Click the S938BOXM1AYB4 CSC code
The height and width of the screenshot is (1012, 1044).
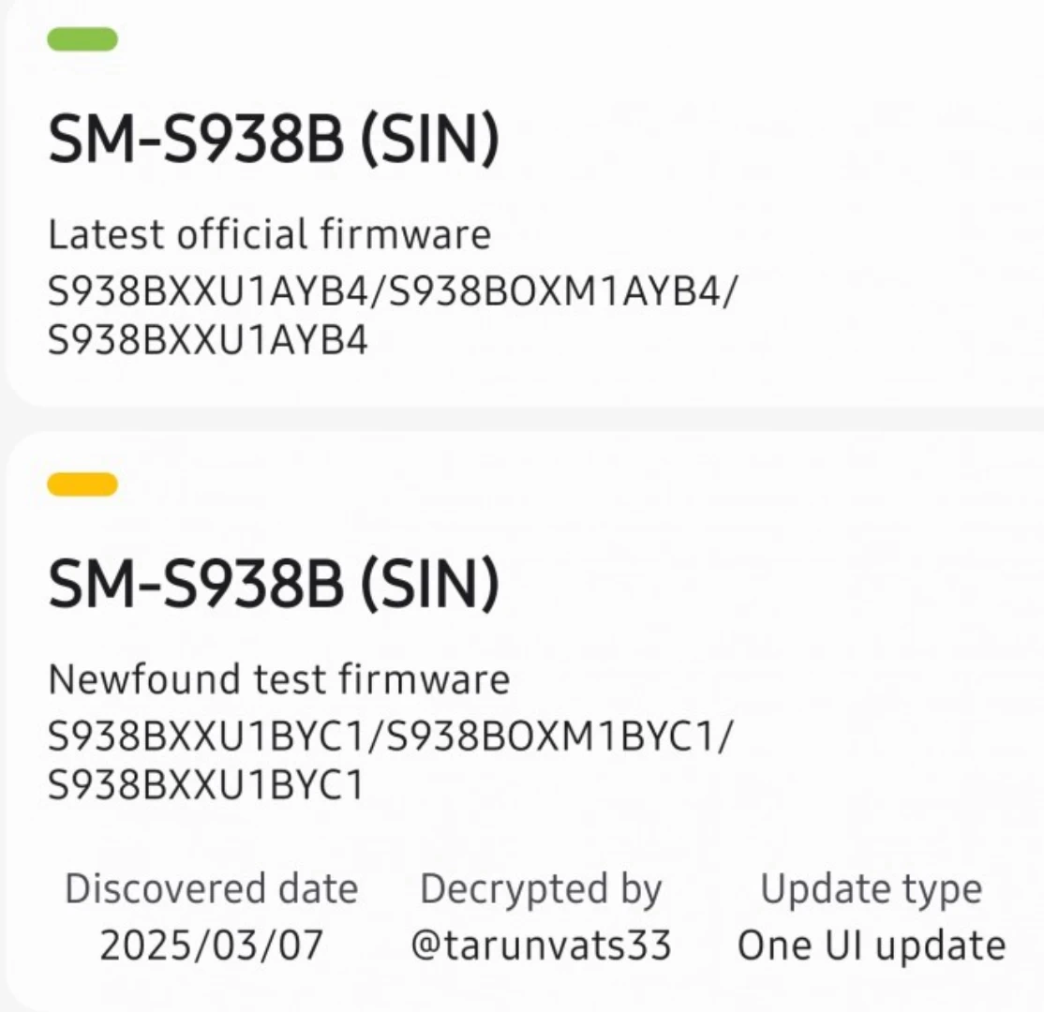coord(555,293)
